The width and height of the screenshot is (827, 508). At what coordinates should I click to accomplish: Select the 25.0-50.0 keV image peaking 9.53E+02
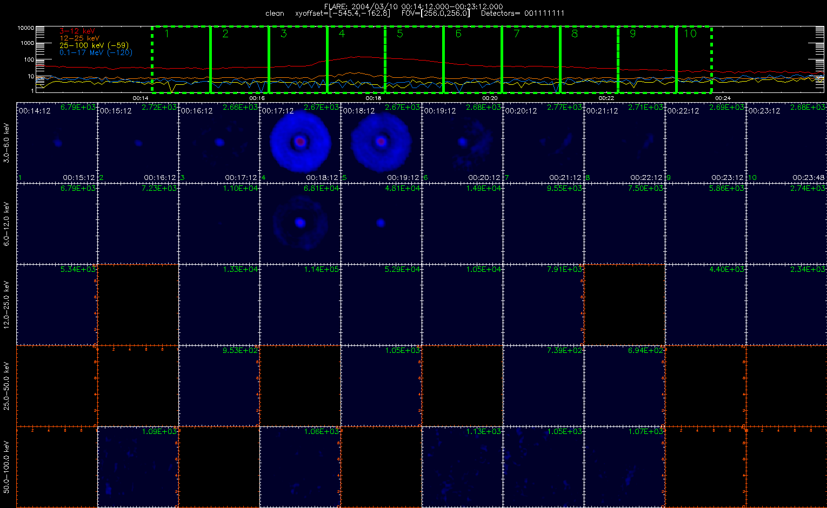pos(219,385)
